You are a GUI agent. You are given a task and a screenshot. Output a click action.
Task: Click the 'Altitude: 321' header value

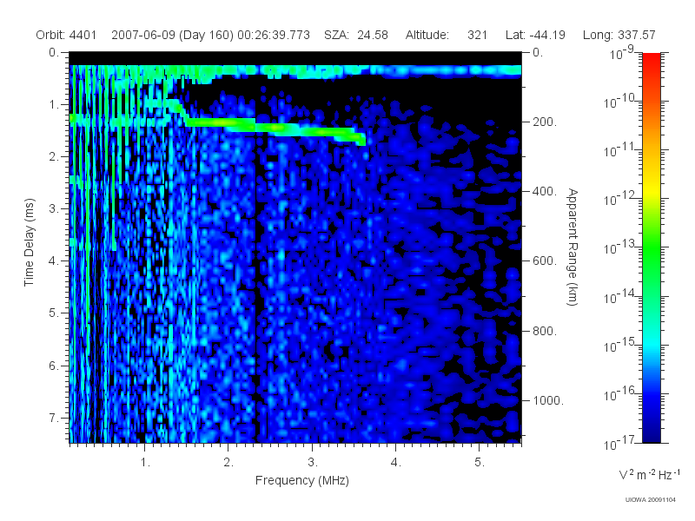447,35
